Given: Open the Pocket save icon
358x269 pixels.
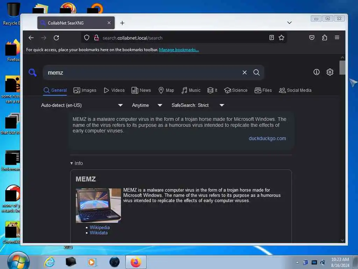Looking at the screenshot, I should click(x=312, y=37).
